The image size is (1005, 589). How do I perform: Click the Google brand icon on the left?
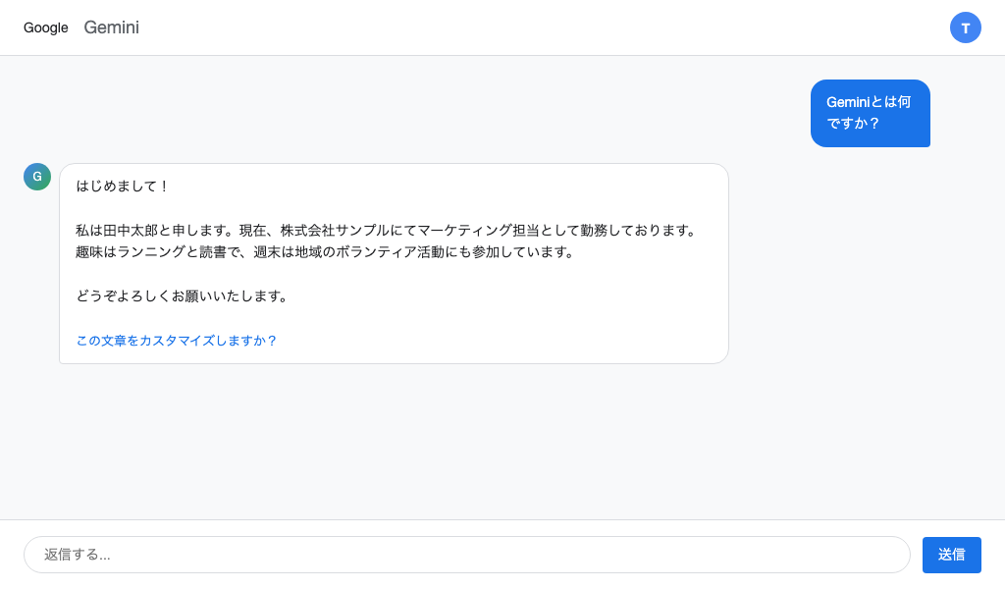pos(45,27)
